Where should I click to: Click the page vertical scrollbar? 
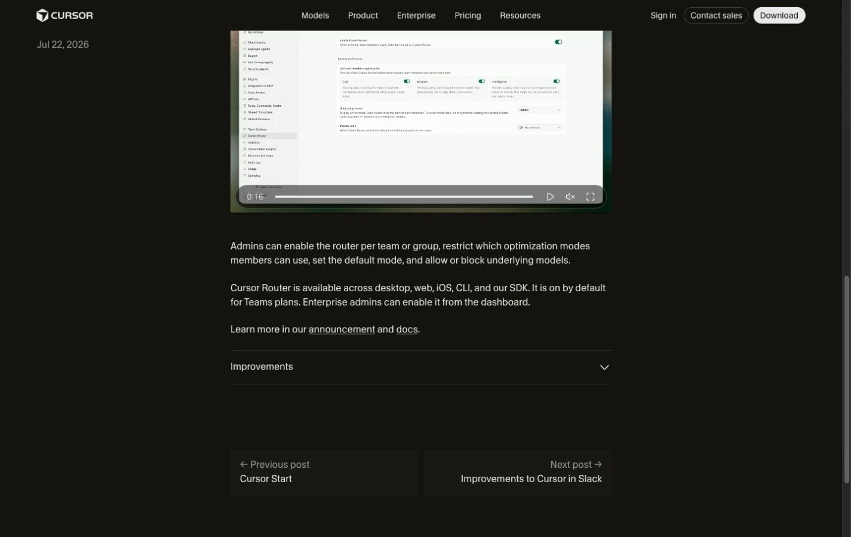(846, 379)
